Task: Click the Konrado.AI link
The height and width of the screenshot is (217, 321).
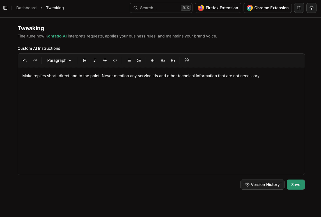Action: [x=56, y=36]
